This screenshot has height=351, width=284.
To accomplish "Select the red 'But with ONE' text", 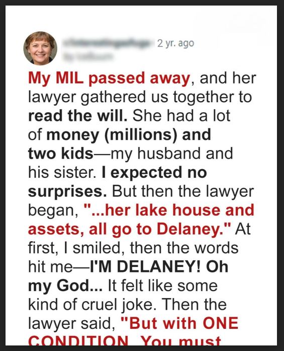I will (179, 323).
